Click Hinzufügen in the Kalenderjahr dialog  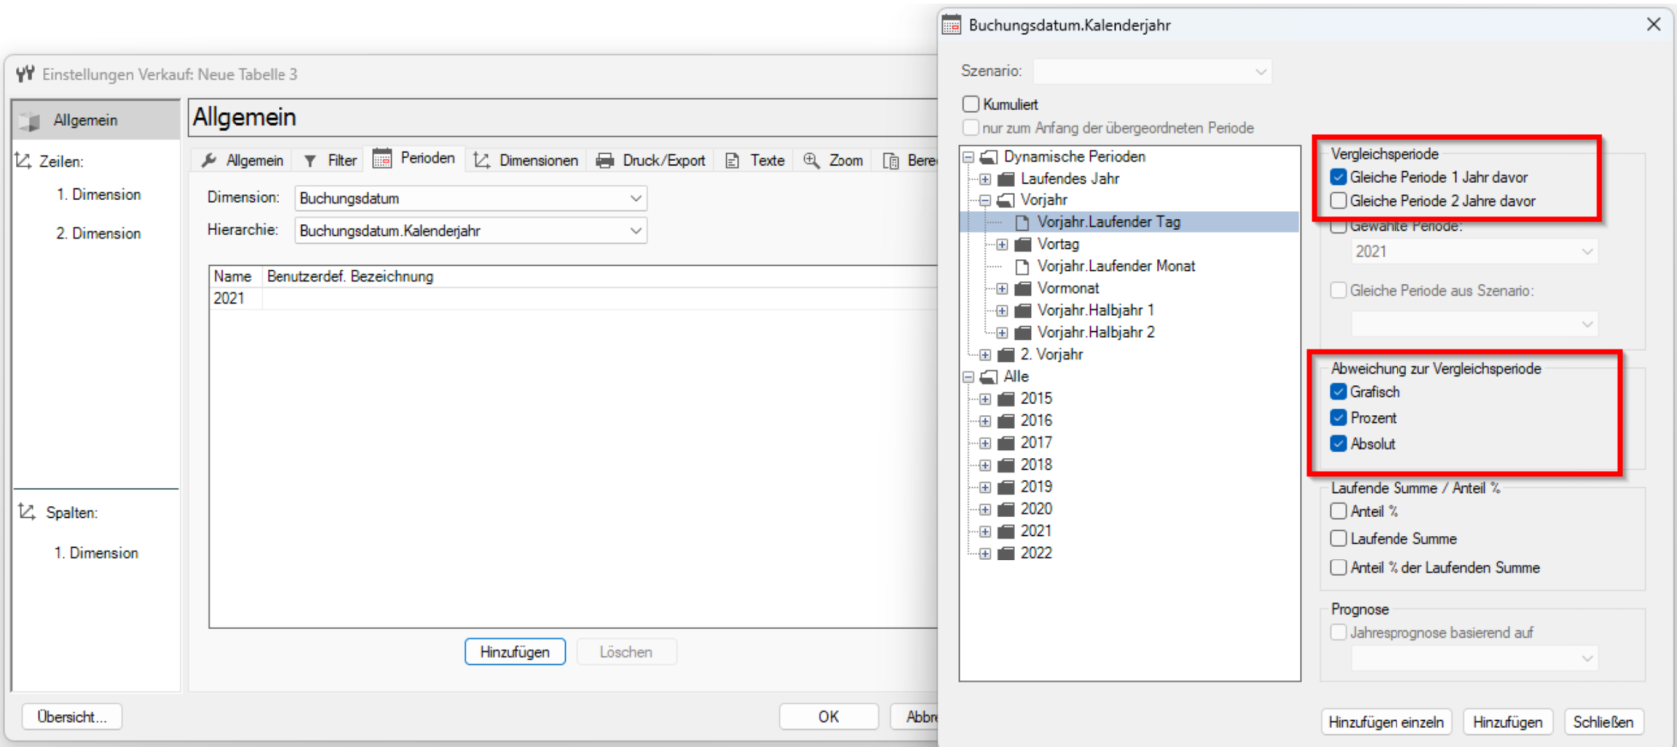click(1507, 722)
